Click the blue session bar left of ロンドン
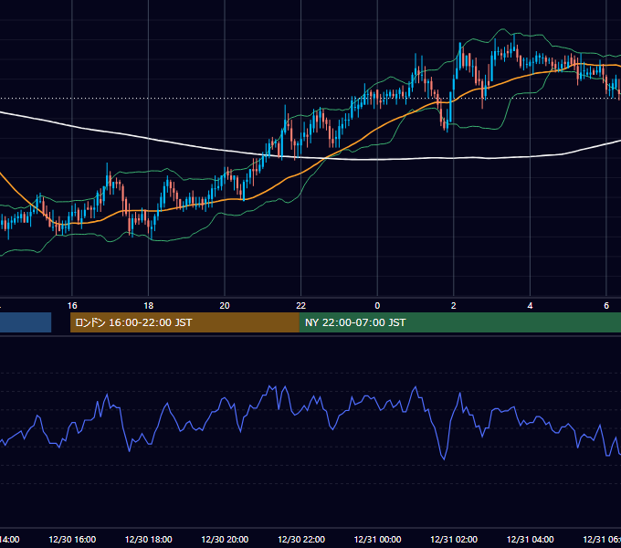 coord(26,322)
